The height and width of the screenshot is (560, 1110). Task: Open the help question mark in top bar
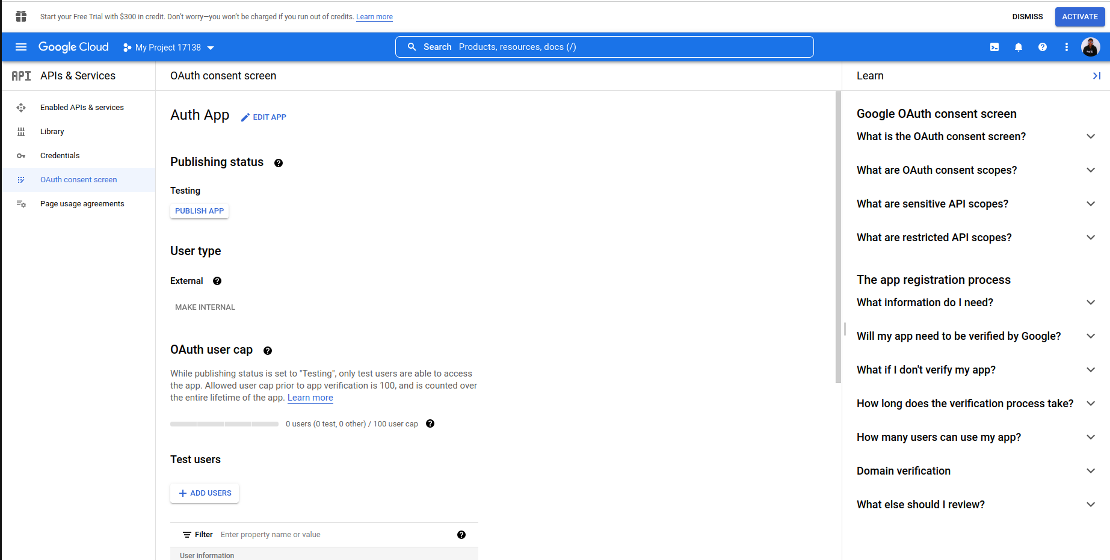[1043, 47]
